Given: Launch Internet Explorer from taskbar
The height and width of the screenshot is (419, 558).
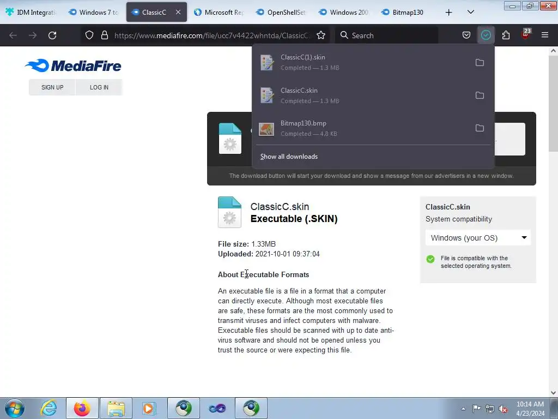Looking at the screenshot, I should pos(48,408).
